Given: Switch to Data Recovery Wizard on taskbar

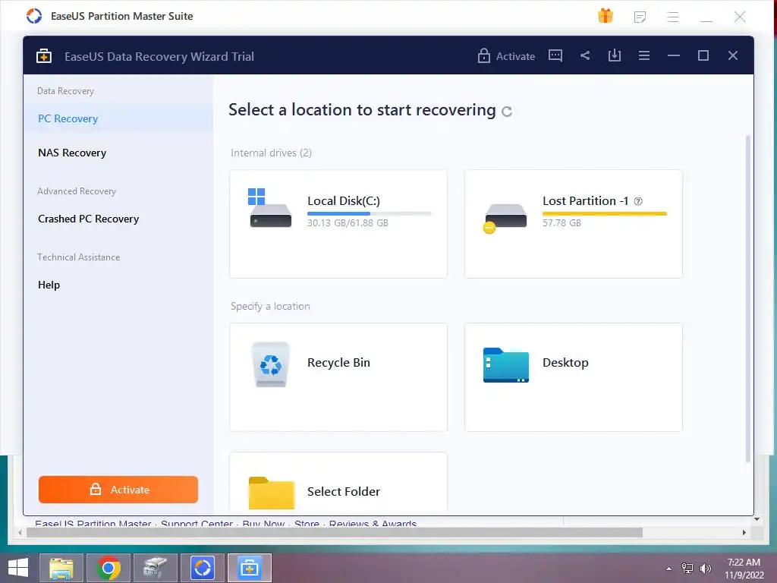Looking at the screenshot, I should (249, 568).
